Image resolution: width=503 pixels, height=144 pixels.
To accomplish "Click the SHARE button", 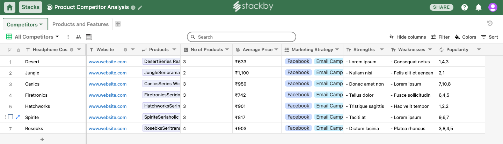I will point(441,7).
